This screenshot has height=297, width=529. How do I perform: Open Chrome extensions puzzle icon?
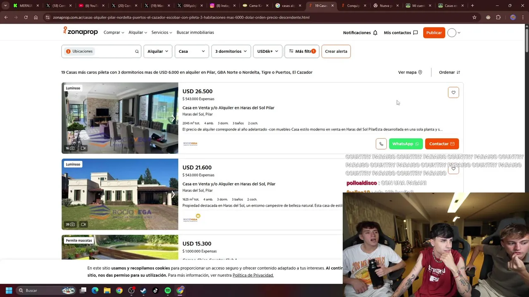click(x=498, y=17)
